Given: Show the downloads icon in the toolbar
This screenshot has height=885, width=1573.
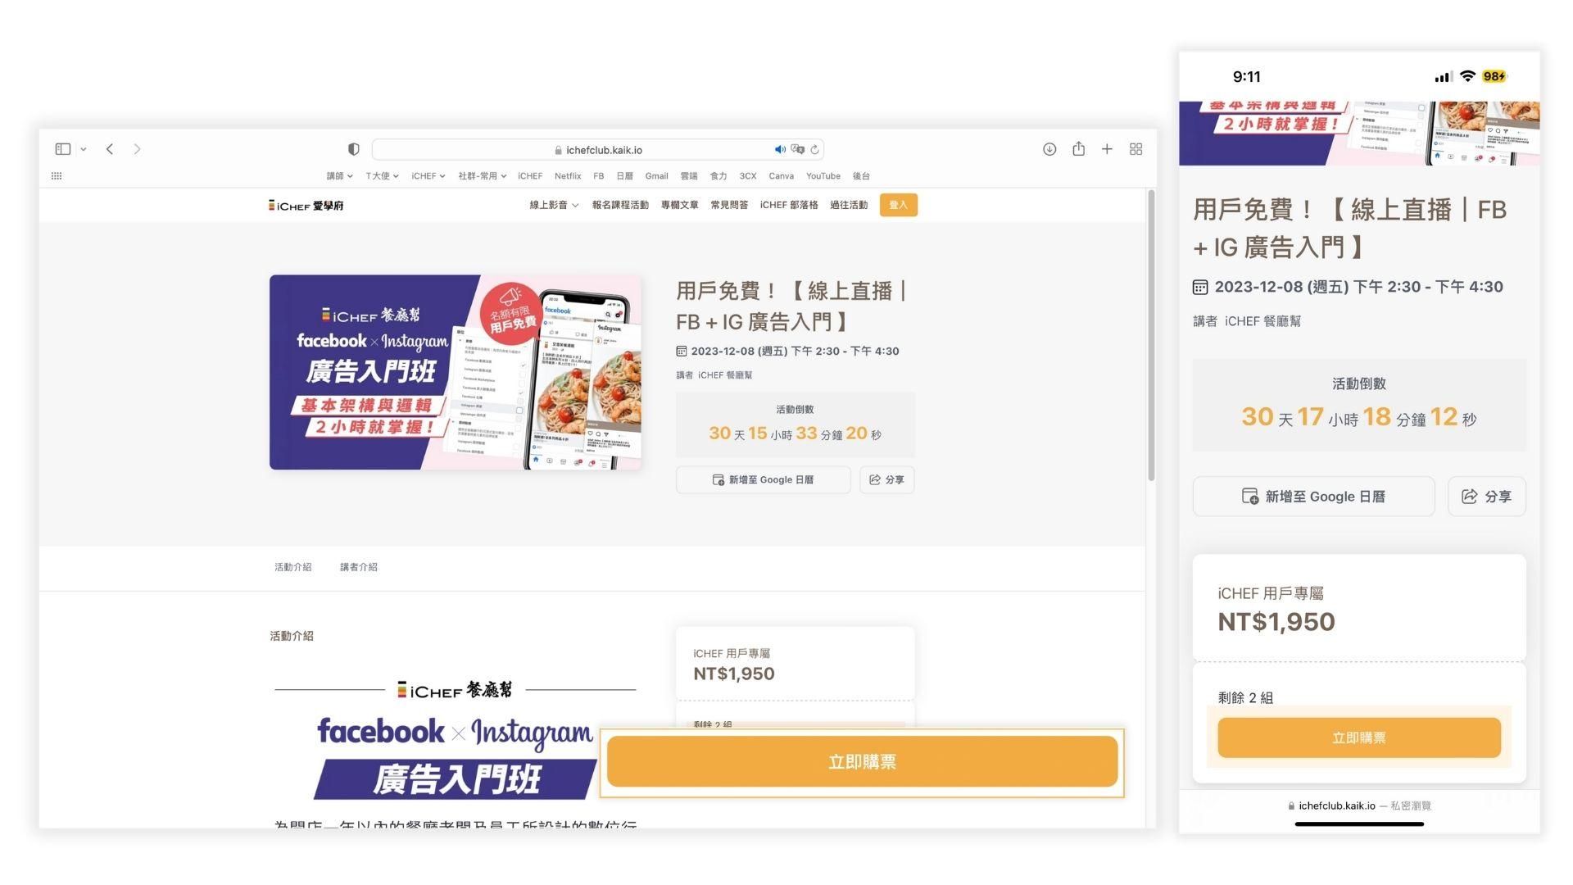Looking at the screenshot, I should pyautogui.click(x=1049, y=149).
